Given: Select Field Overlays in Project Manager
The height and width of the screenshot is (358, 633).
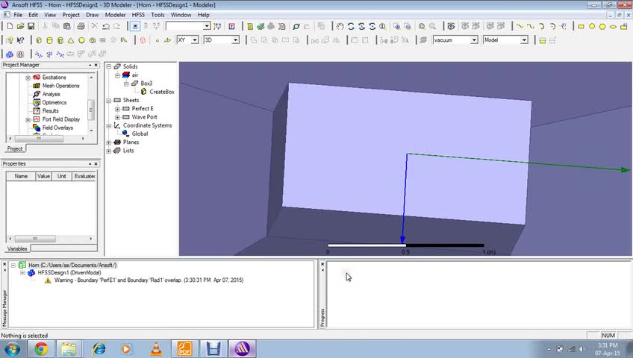Looking at the screenshot, I should pos(57,128).
